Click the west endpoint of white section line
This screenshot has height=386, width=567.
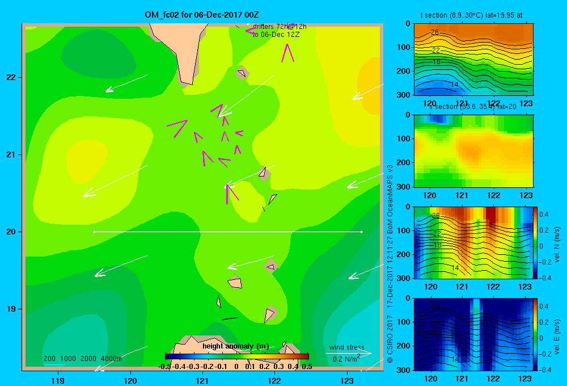click(x=94, y=232)
